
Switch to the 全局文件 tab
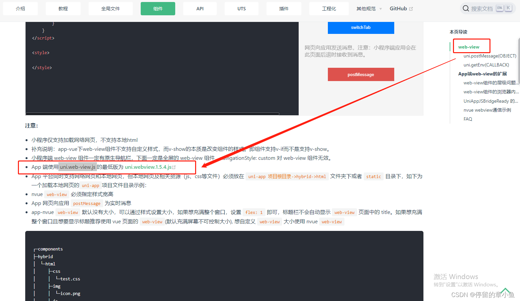tap(111, 9)
